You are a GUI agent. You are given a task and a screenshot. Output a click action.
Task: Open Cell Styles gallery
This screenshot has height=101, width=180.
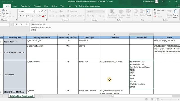tap(128, 14)
